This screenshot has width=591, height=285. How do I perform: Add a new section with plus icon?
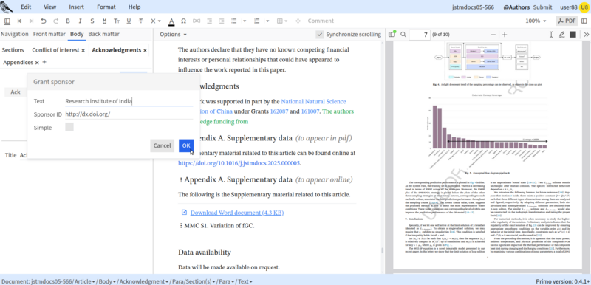tap(44, 62)
